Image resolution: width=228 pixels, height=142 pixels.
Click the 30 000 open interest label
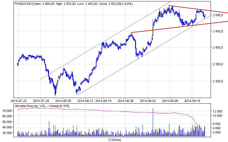(7, 133)
